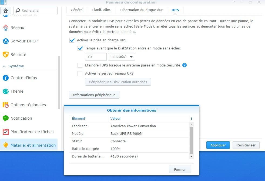The width and height of the screenshot is (265, 181).
Task: Open Réseau network icon
Action: pyautogui.click(x=6, y=28)
